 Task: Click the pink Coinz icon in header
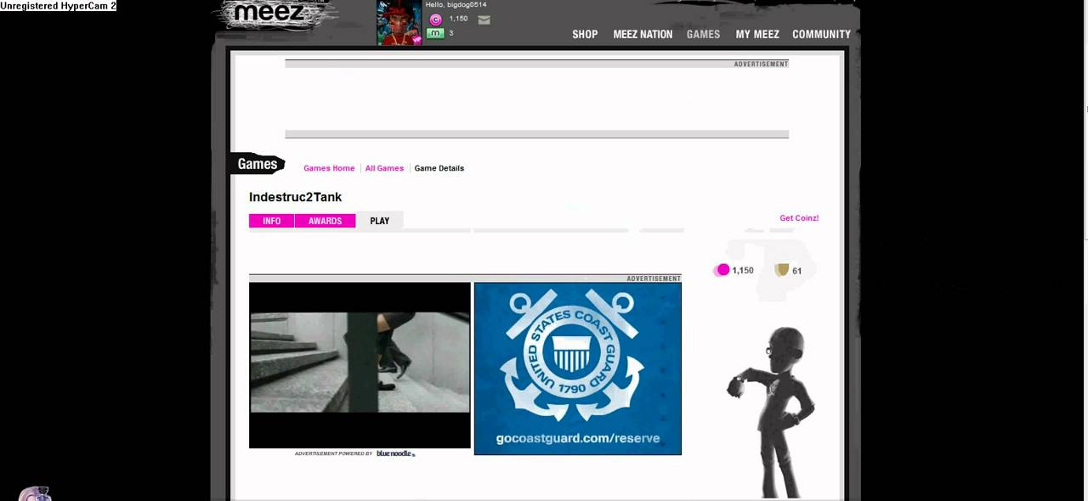click(435, 20)
